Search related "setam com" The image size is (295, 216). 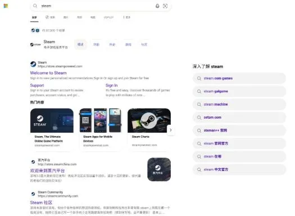point(239,118)
